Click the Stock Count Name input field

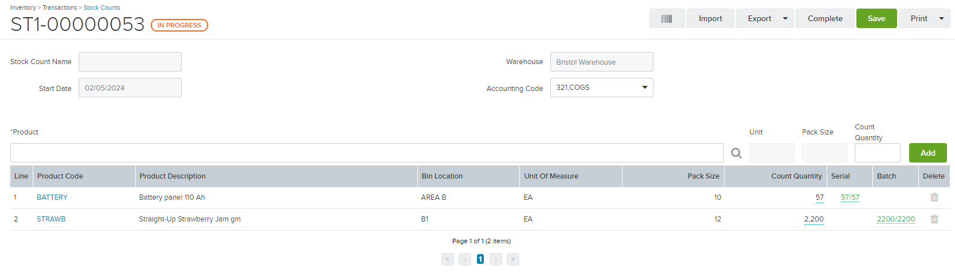tap(130, 62)
